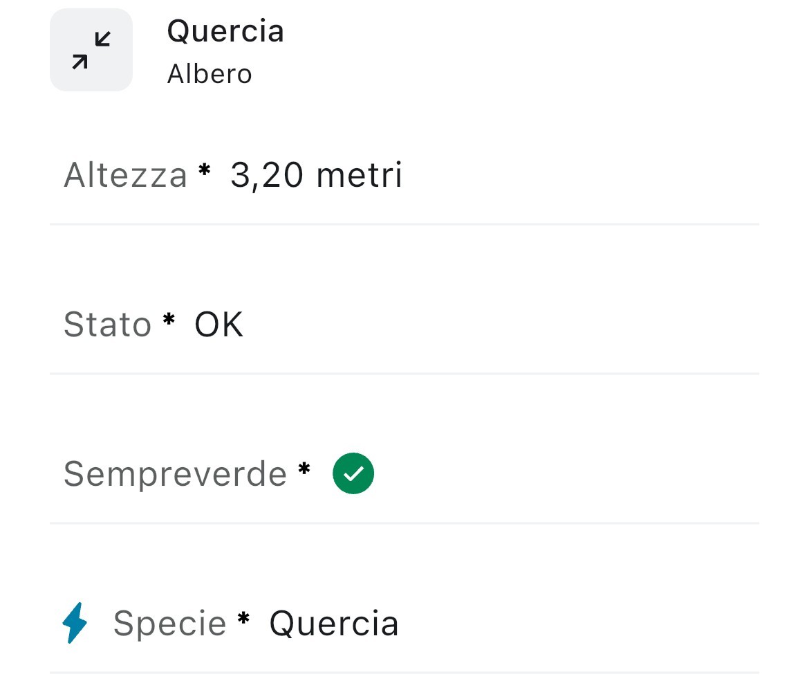Screen dimensions: 809x681
Task: Select the Quercia header title
Action: coord(225,31)
